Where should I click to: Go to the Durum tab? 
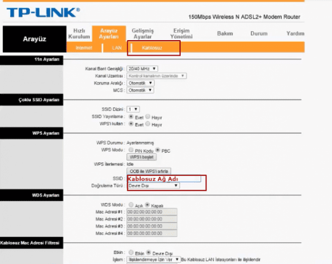click(259, 34)
